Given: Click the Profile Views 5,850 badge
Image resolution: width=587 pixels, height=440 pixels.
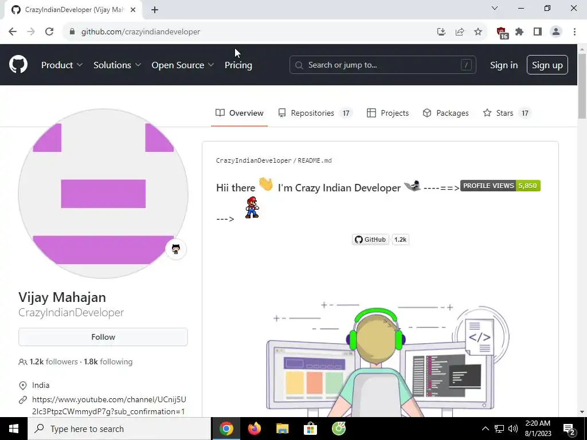Looking at the screenshot, I should coord(500,186).
